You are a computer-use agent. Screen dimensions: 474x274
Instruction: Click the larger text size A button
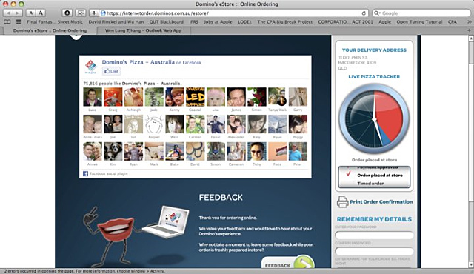[41, 13]
